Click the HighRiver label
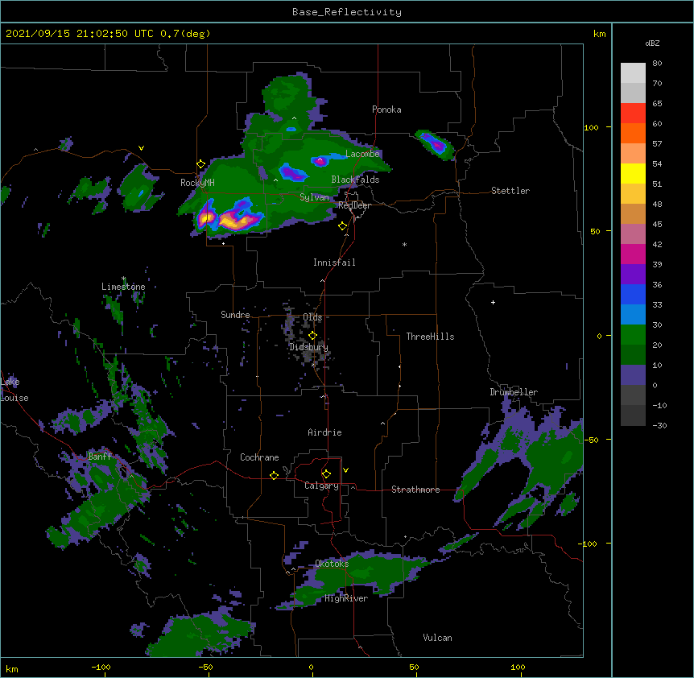Image resolution: width=694 pixels, height=678 pixels. [346, 598]
